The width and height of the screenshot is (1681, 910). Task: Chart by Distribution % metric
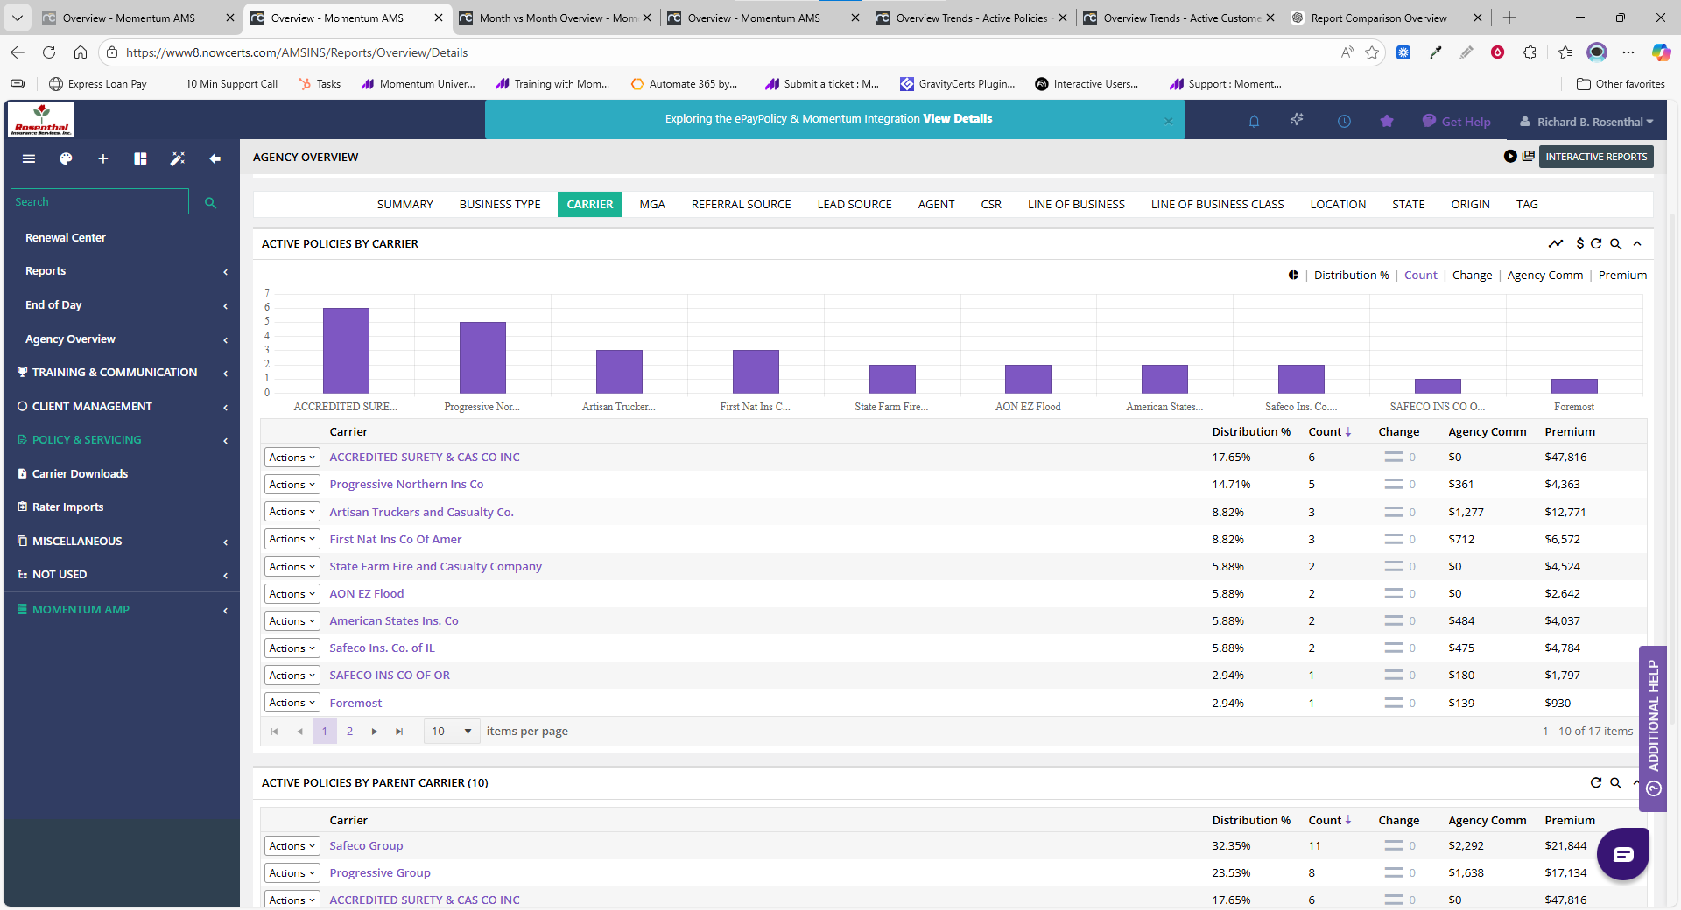pos(1351,275)
